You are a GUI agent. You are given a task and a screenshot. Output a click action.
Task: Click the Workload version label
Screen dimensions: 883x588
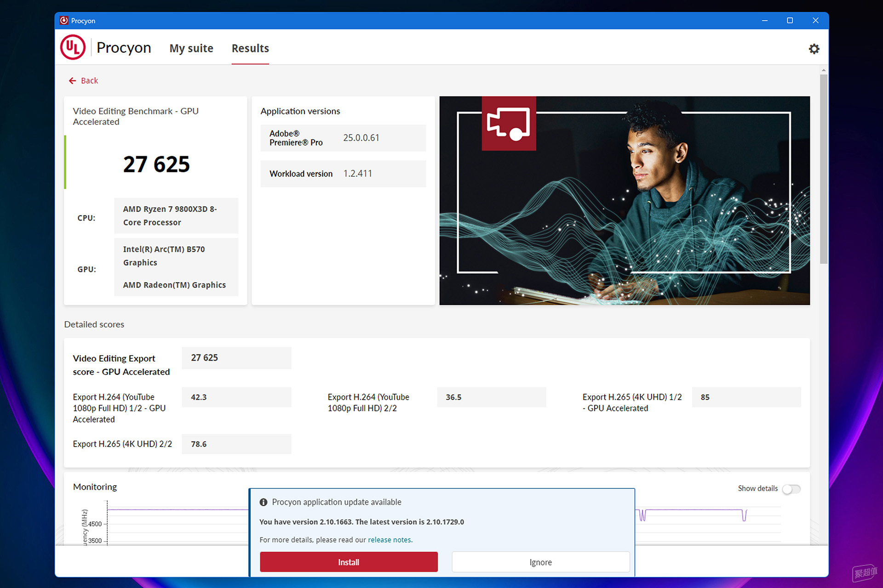(x=301, y=174)
